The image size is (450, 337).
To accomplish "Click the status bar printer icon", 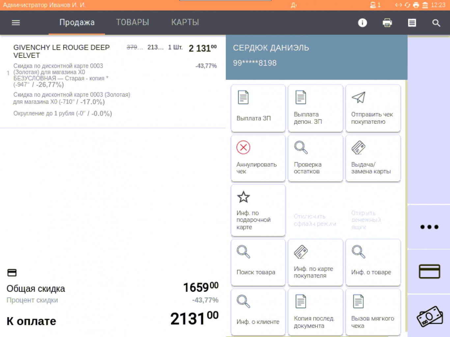I will coord(416,5).
